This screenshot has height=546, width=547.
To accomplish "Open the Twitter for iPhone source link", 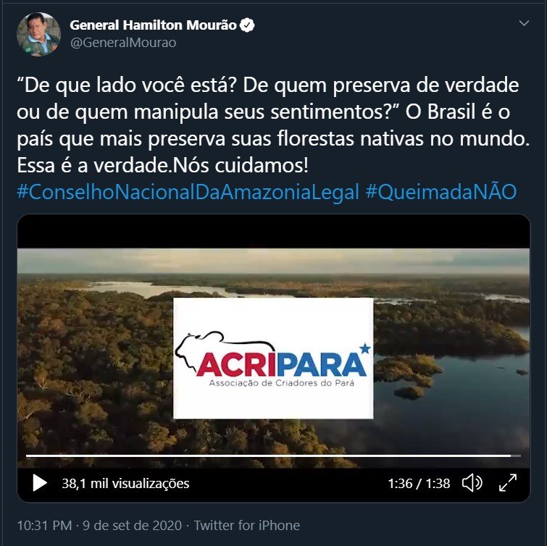I will pos(246,525).
